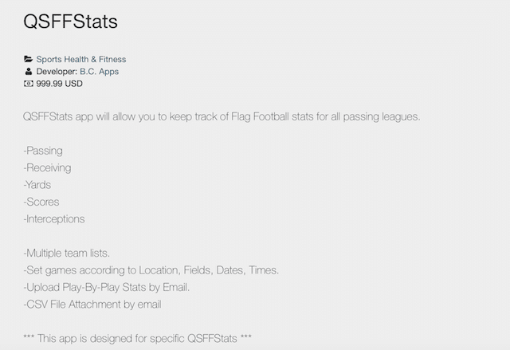Click the CSV File Attachment line
The width and height of the screenshot is (510, 350).
pyautogui.click(x=92, y=305)
